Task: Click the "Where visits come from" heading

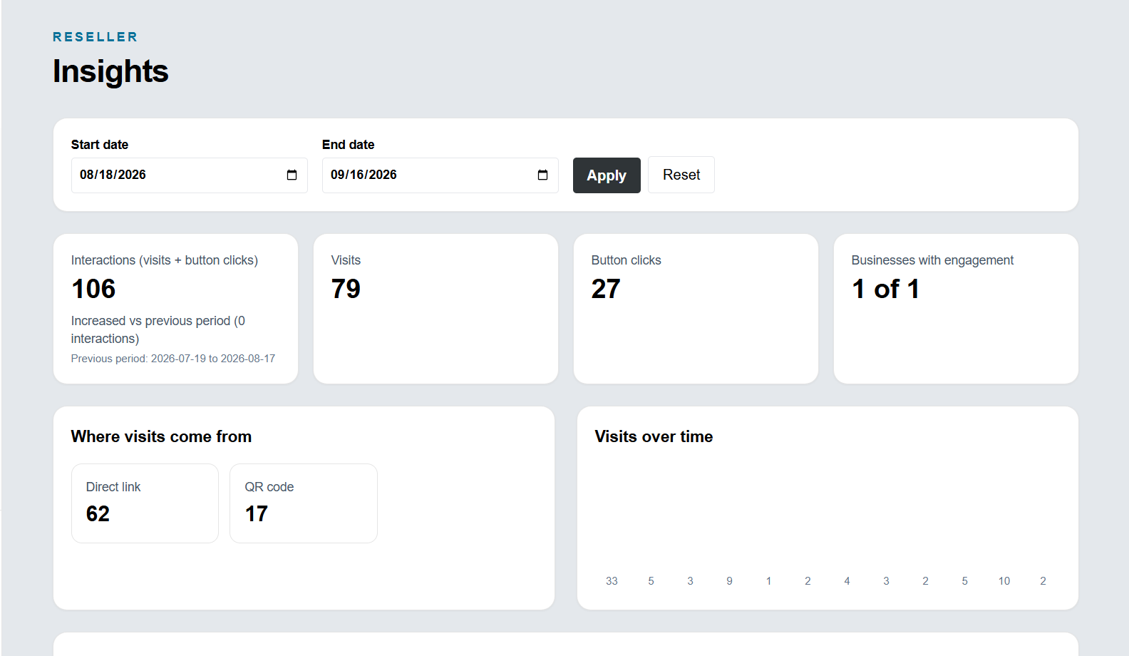Action: click(x=161, y=436)
